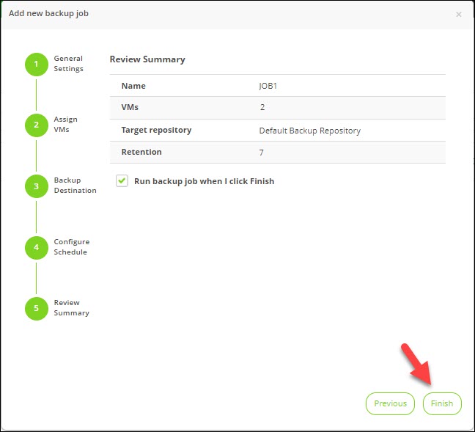475x432 pixels.
Task: Click the 'Run backup job when I click Finish' label
Action: coord(204,181)
